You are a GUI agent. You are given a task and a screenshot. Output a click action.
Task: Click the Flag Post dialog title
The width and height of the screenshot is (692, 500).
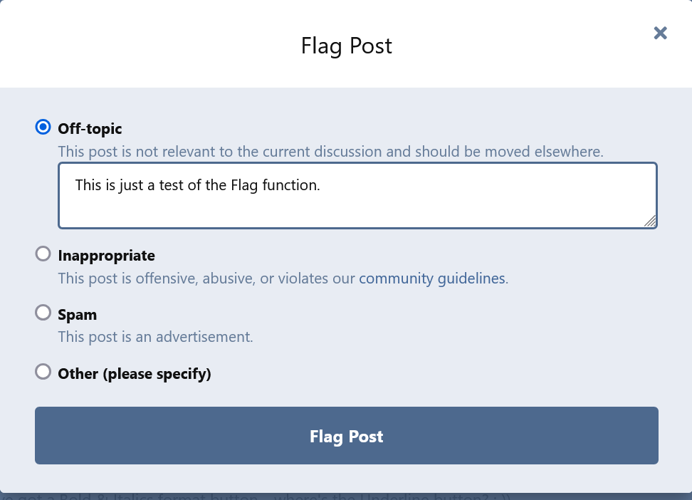(x=347, y=46)
